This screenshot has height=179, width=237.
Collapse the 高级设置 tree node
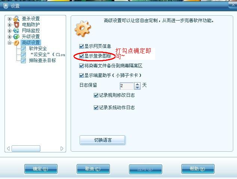point(9,43)
